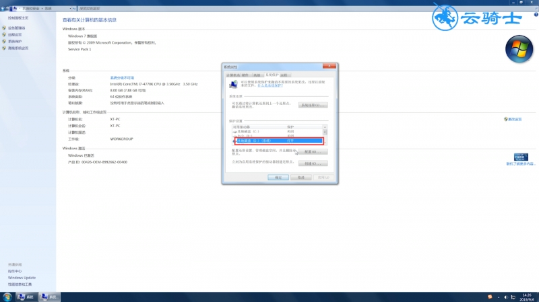The image size is (539, 302).
Task: Open 性能信息和工具 link
Action: [x=20, y=285]
